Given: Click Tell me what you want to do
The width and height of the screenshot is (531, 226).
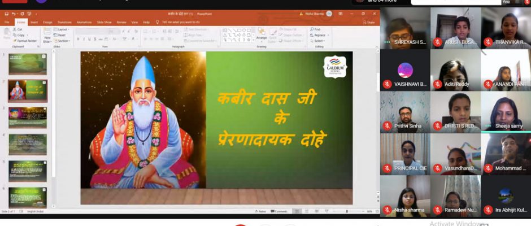Looking at the screenshot, I should click(x=181, y=22).
